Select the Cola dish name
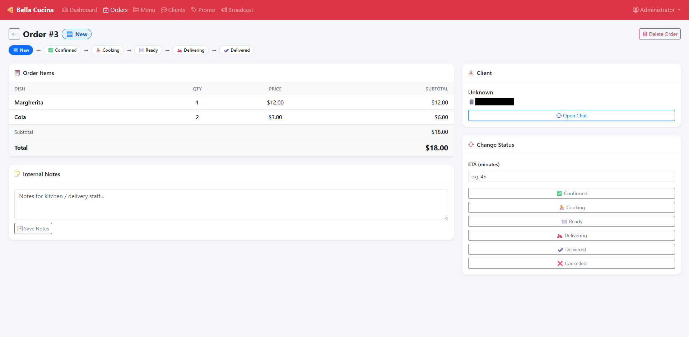Screen dimensions: 689x337 pos(20,117)
